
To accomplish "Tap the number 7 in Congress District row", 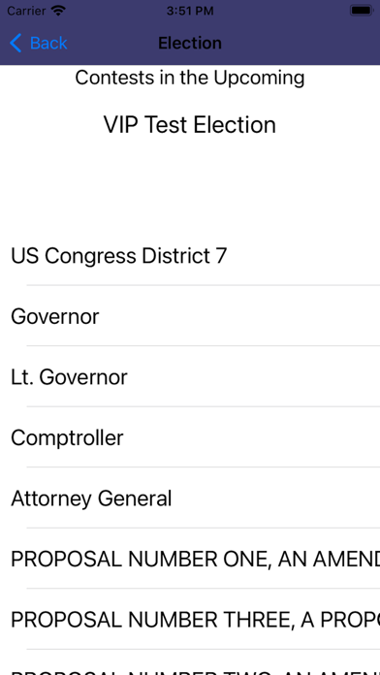I will click(x=220, y=255).
